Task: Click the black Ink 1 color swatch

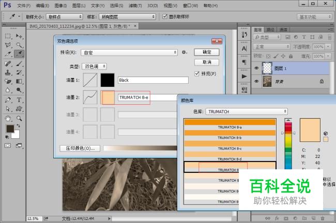Action: click(x=108, y=80)
